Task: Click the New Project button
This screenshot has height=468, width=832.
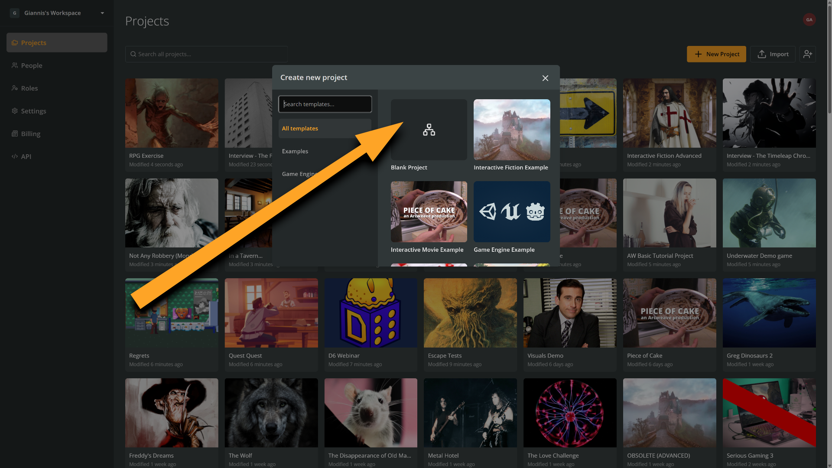Action: tap(716, 54)
